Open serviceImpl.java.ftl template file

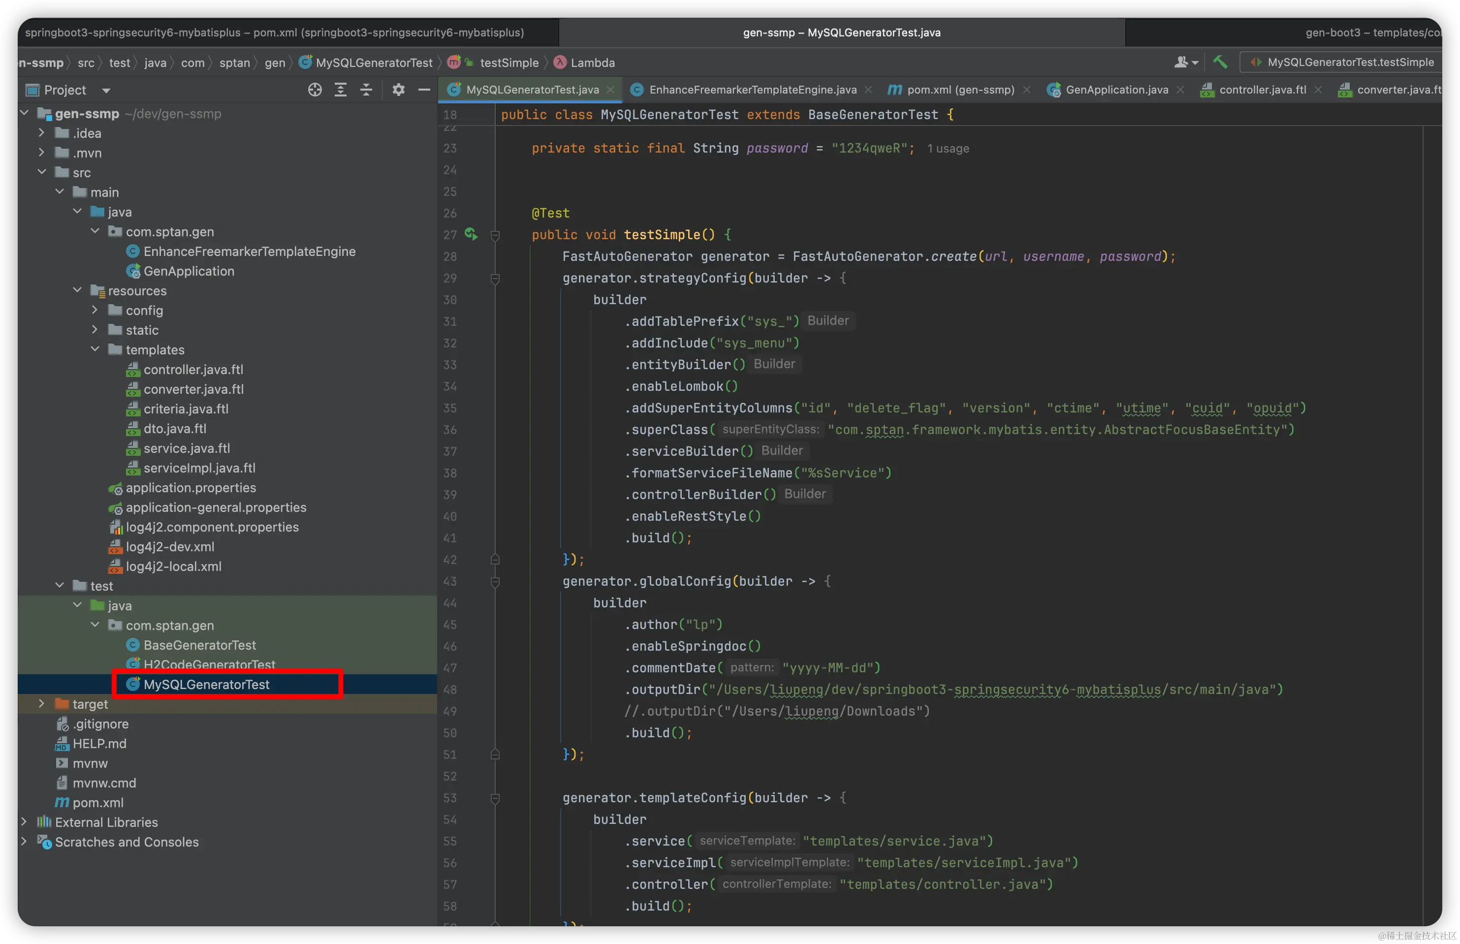click(199, 468)
